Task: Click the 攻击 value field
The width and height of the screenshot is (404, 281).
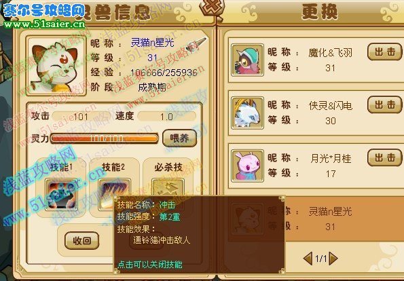Action: click(x=81, y=117)
